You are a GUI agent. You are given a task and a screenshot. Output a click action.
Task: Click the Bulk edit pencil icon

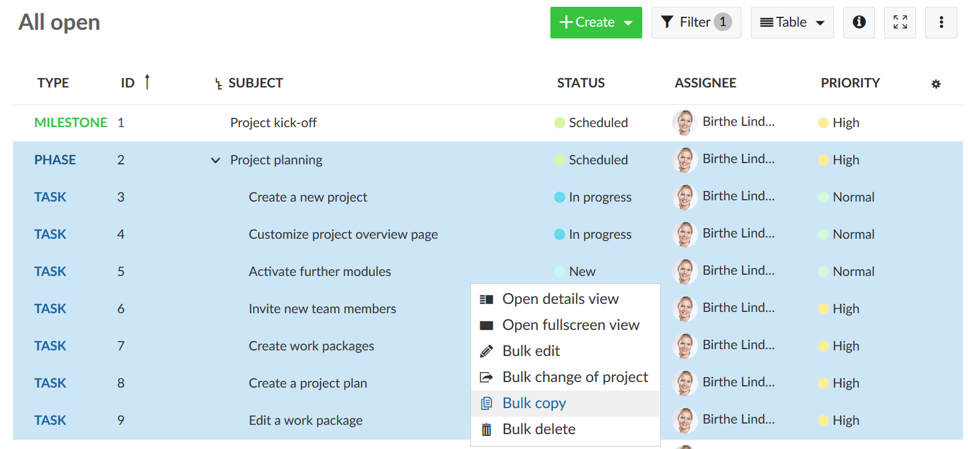(486, 351)
